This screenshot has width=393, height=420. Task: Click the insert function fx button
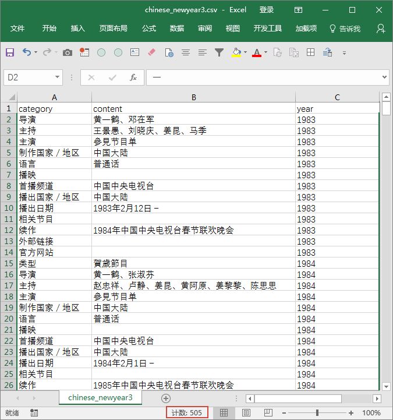pyautogui.click(x=133, y=77)
